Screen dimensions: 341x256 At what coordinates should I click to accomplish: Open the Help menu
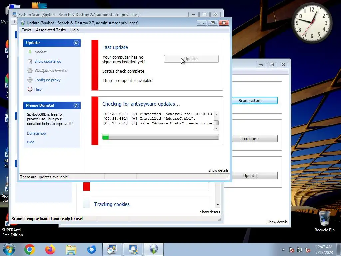[x=74, y=30]
